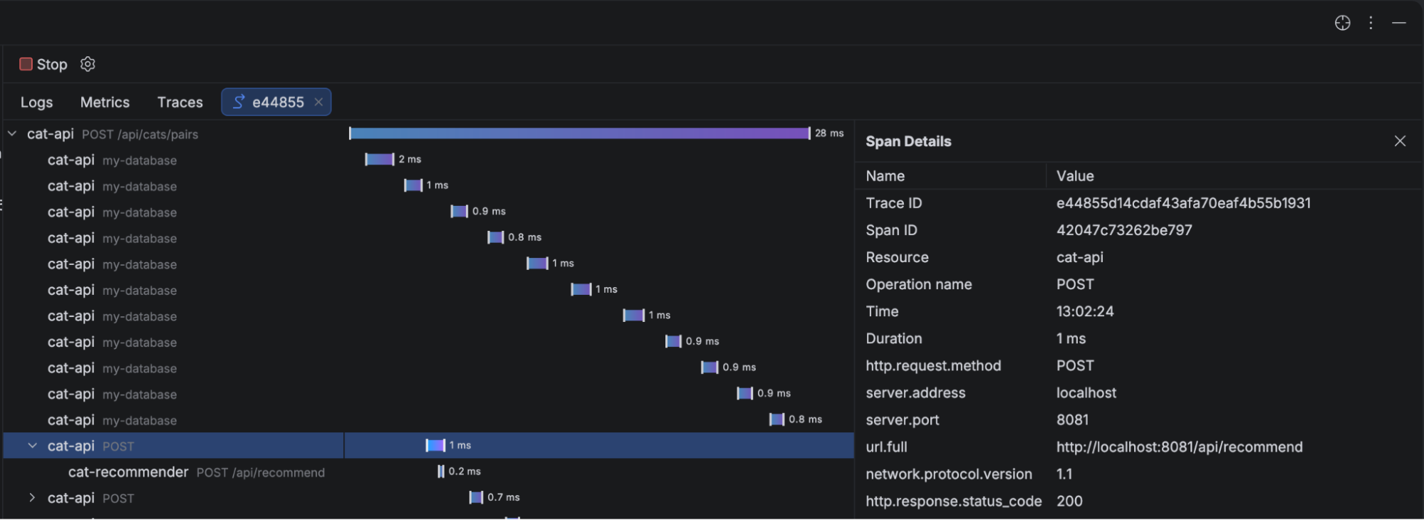The image size is (1424, 520).
Task: Close the Span Details panel
Action: pos(1400,141)
